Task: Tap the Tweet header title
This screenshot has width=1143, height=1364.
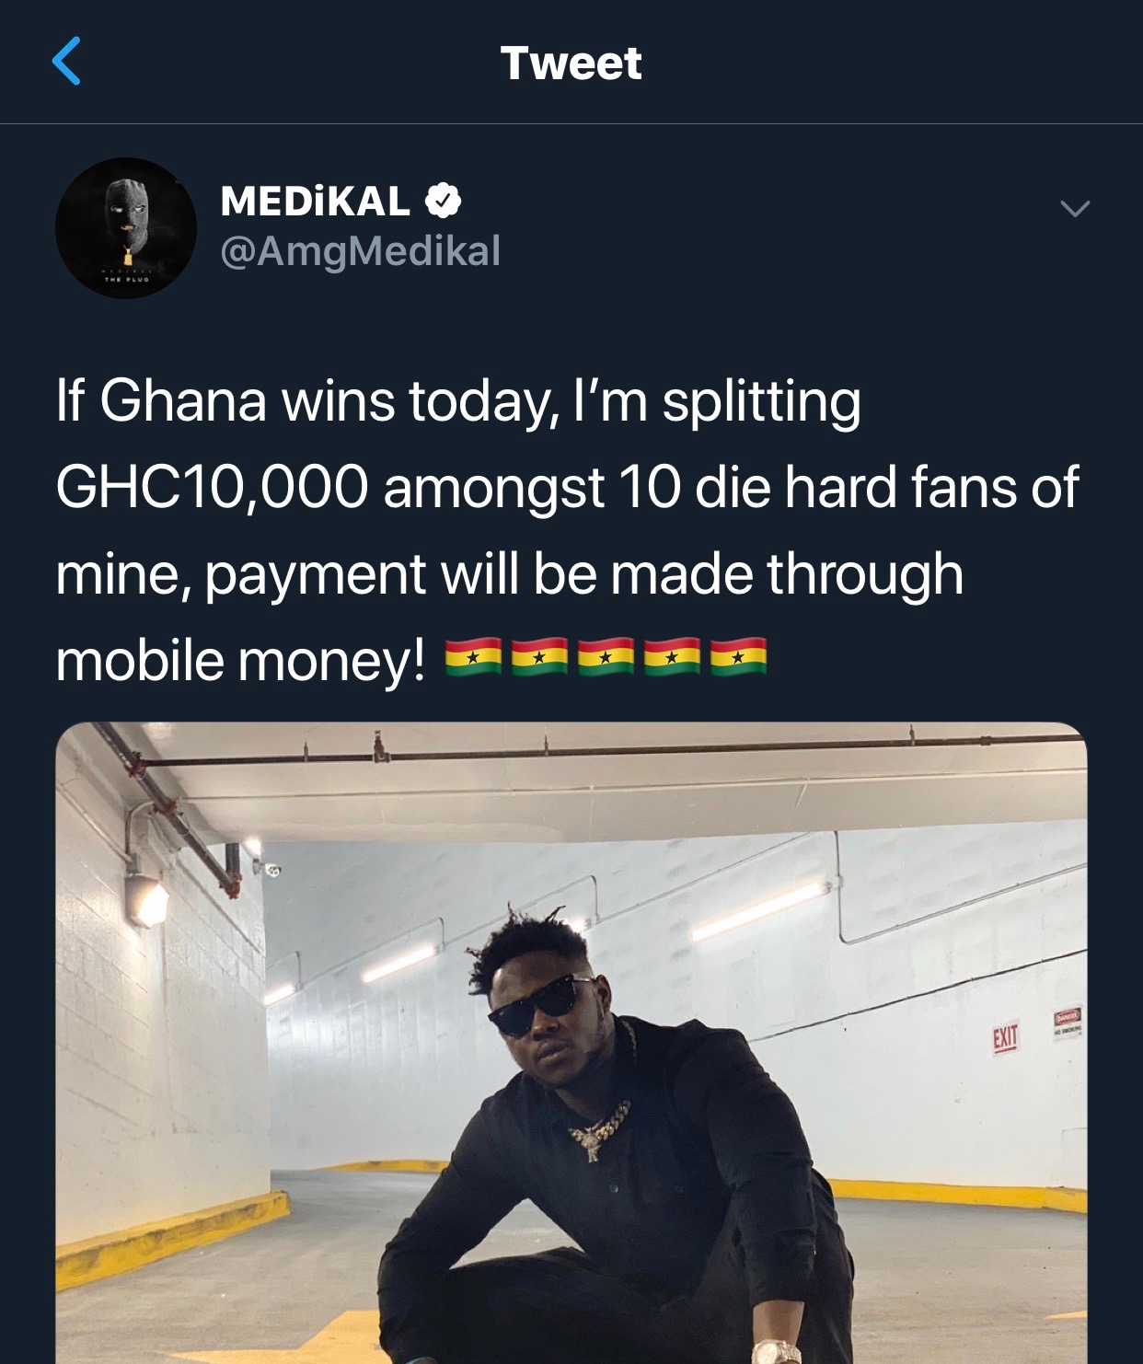Action: point(571,64)
